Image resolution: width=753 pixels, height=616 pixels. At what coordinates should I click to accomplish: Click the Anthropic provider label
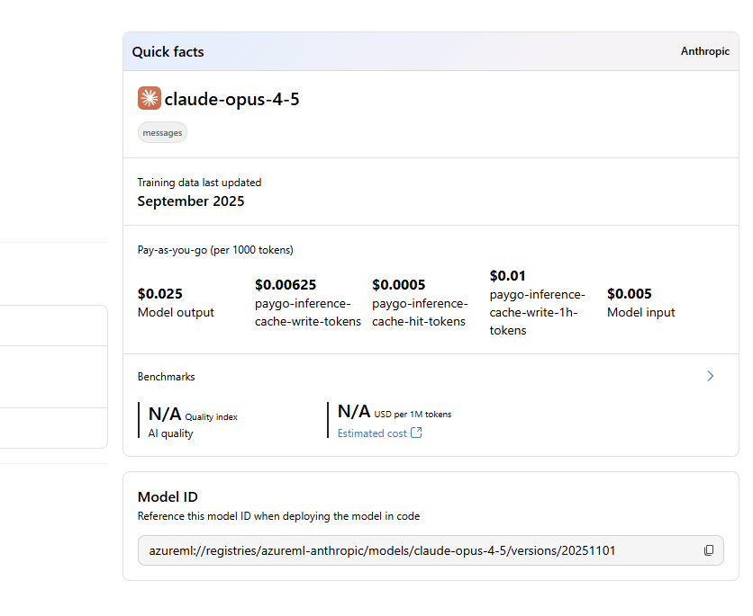pyautogui.click(x=705, y=51)
